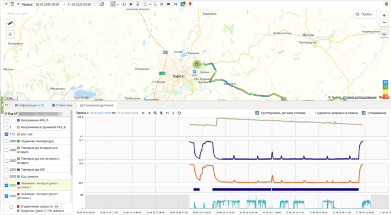Open Показания датчиков tab

(97, 106)
